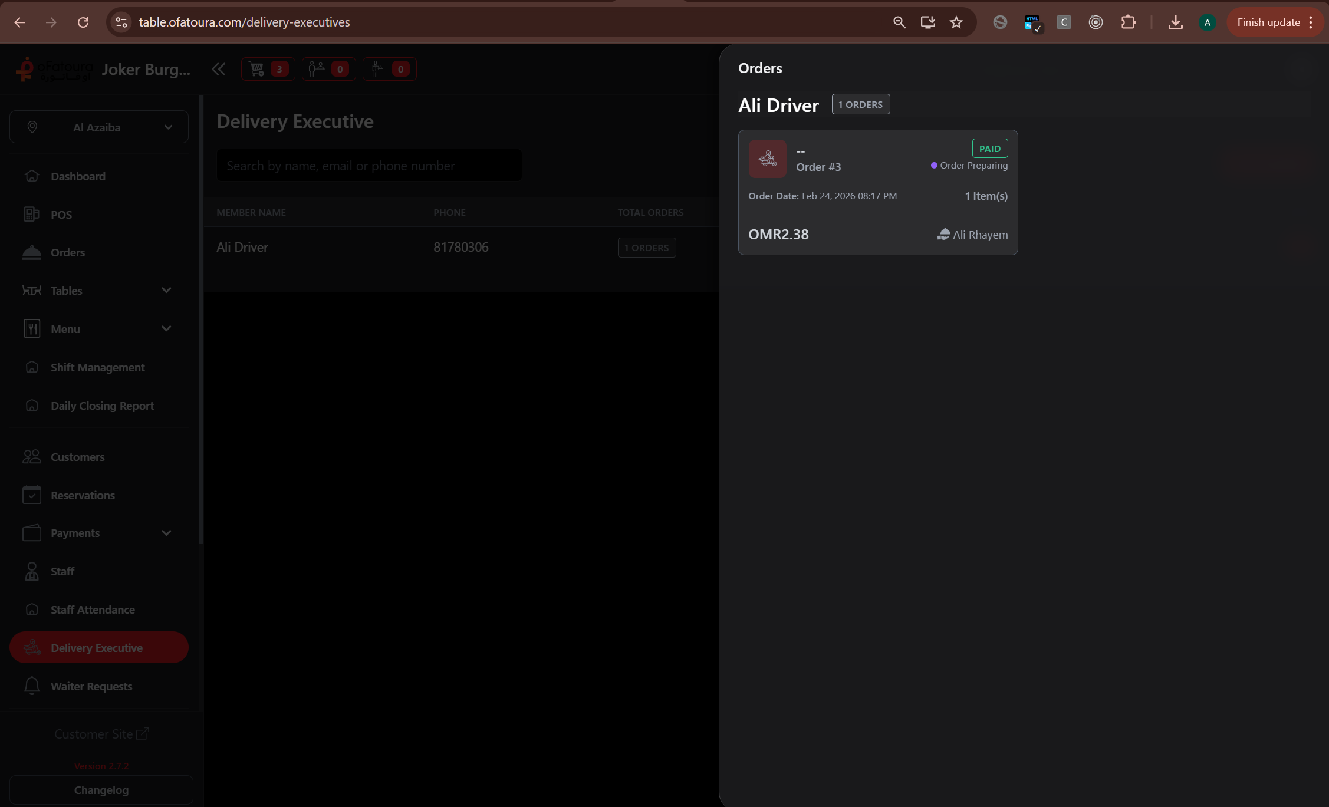The width and height of the screenshot is (1329, 807).
Task: Click the browser downloads icon
Action: coord(1175,22)
